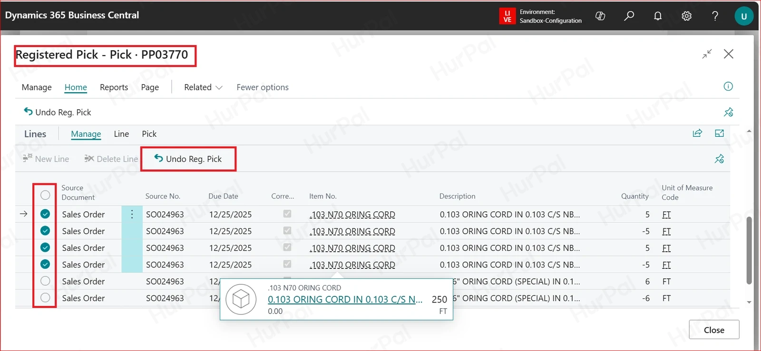Open the info factbox pane icon

(x=728, y=86)
